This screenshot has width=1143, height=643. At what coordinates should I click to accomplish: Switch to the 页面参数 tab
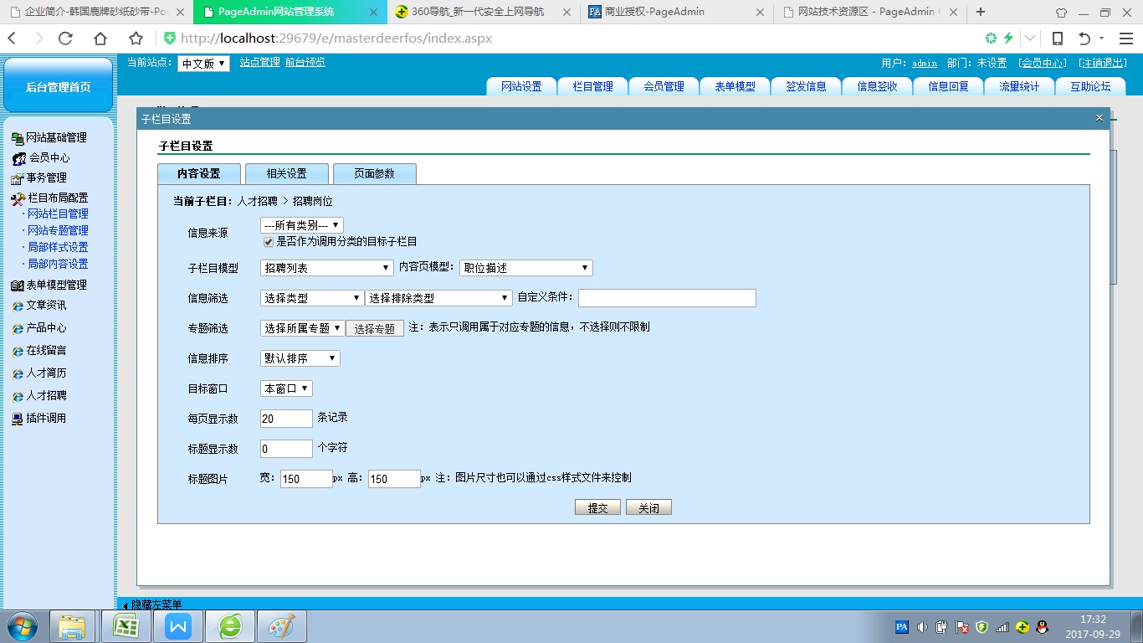tap(374, 173)
